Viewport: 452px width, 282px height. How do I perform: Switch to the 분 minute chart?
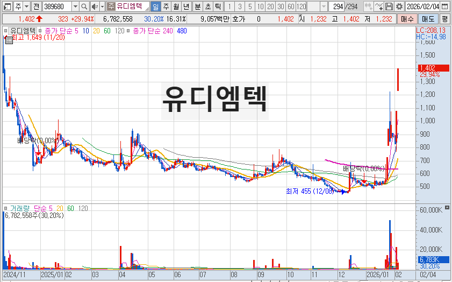click(x=198, y=6)
